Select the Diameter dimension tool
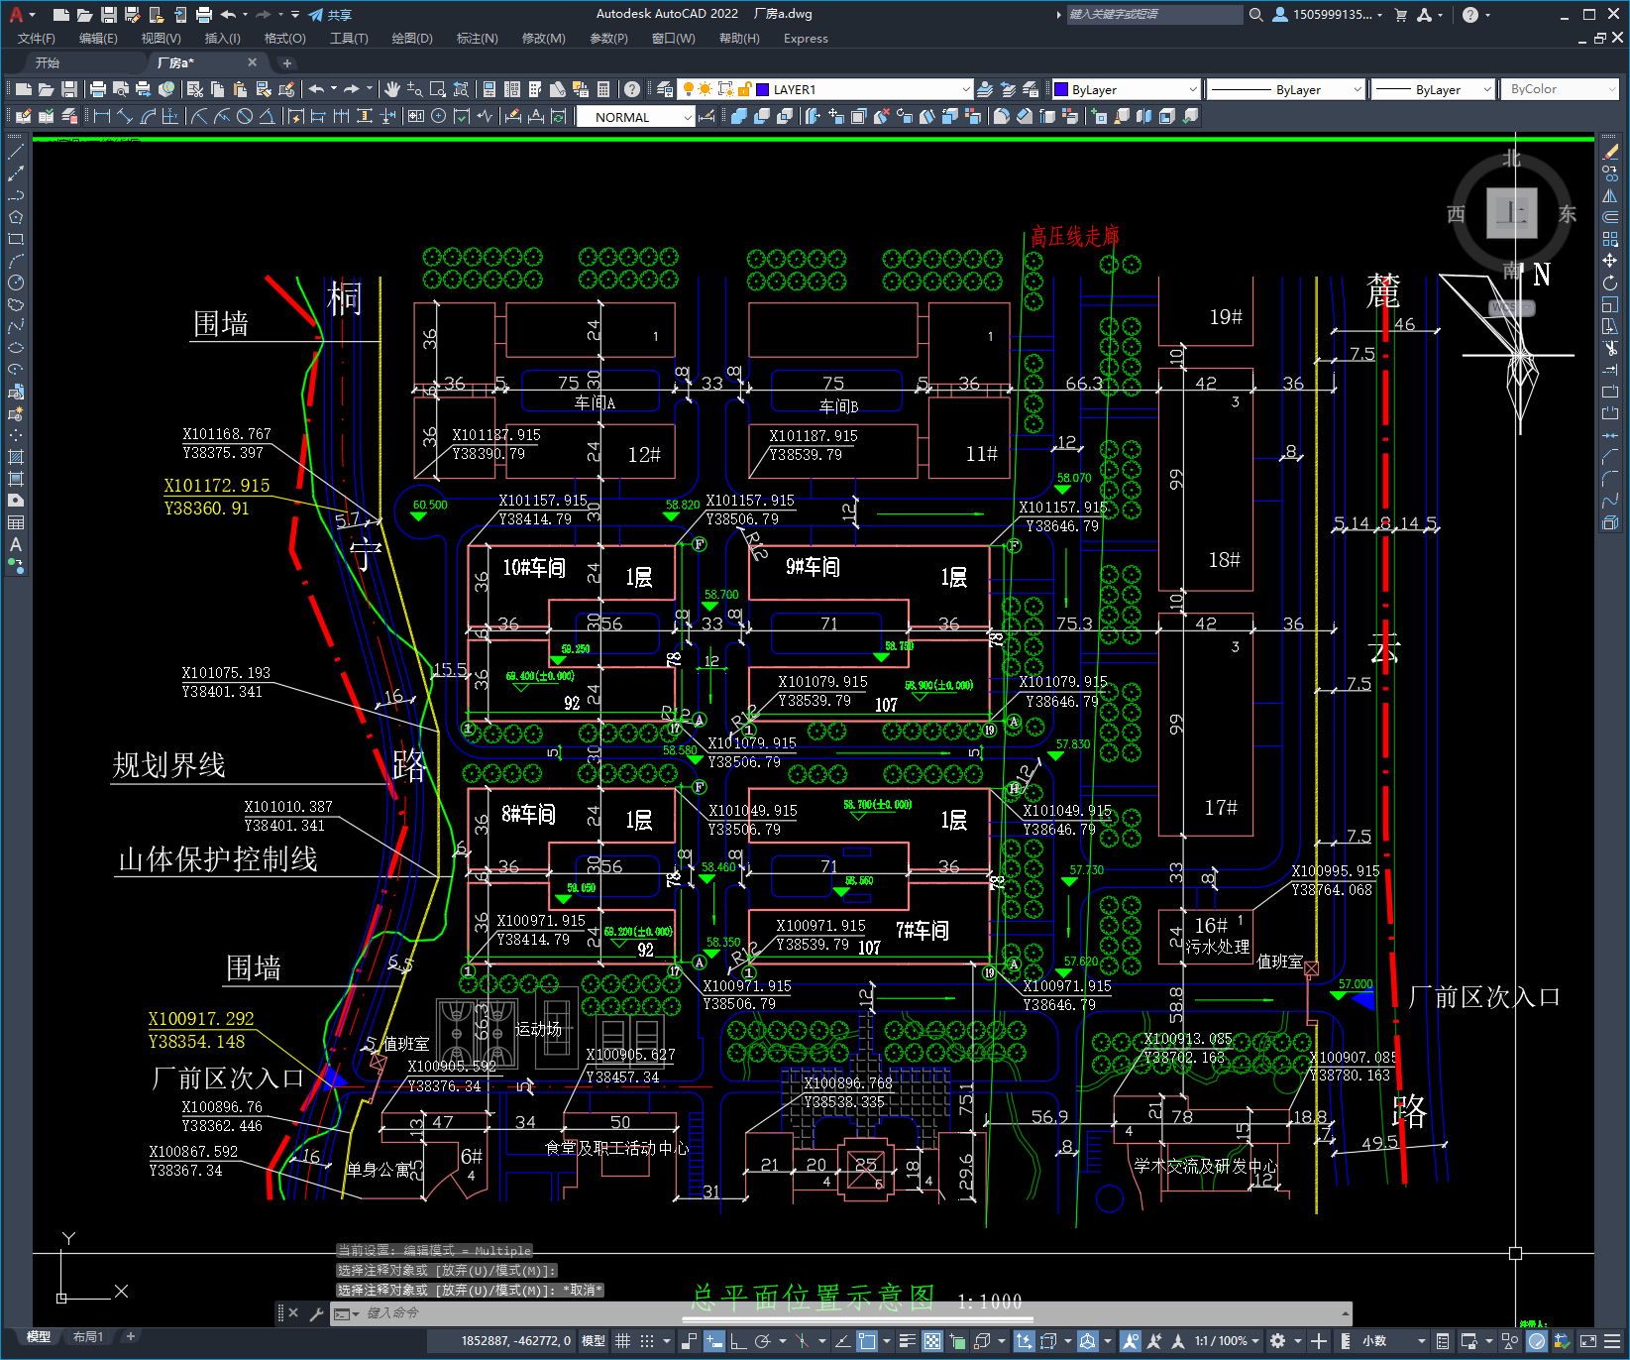 pyautogui.click(x=244, y=116)
